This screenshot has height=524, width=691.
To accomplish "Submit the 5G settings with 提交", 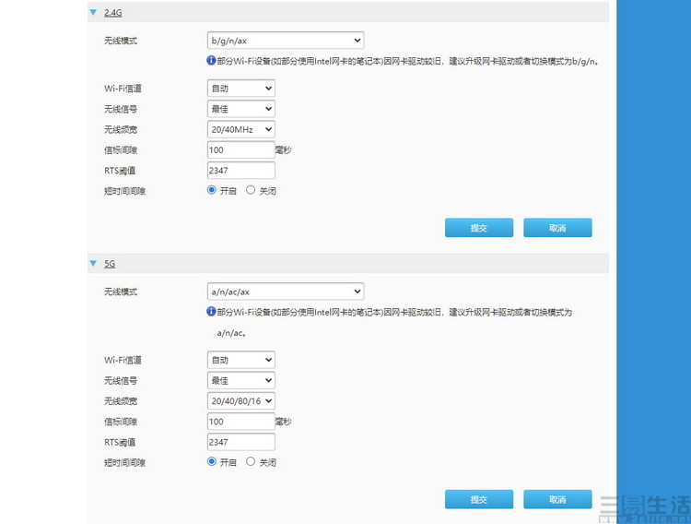I will pos(478,499).
